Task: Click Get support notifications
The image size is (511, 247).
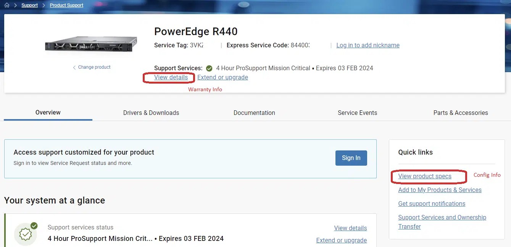Action: (432, 203)
